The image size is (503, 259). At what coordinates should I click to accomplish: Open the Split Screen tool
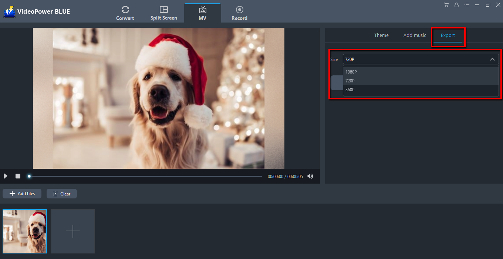pos(164,12)
